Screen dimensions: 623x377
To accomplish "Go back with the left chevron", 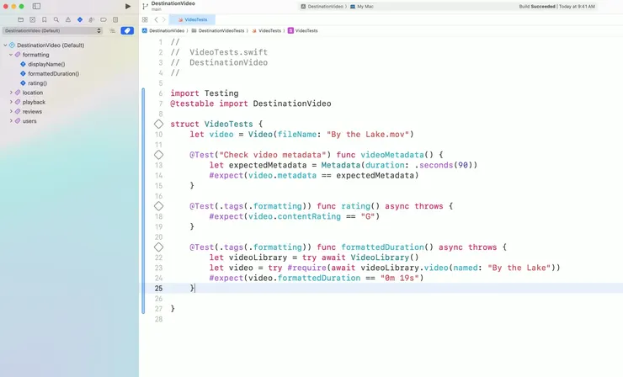I will click(156, 19).
